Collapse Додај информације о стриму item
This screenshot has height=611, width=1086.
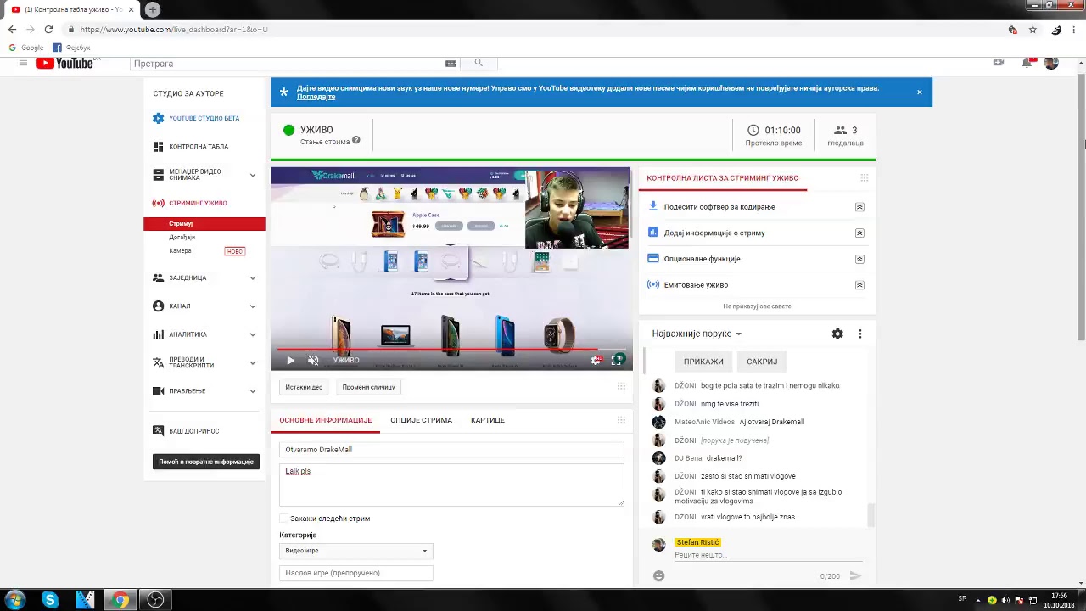pos(859,233)
